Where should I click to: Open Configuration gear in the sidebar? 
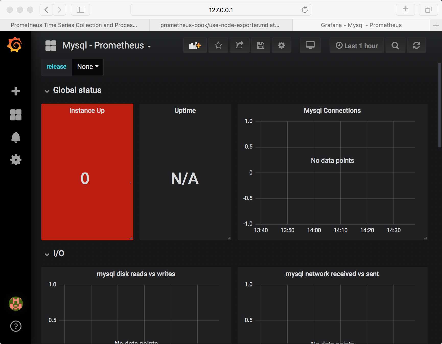pos(16,160)
